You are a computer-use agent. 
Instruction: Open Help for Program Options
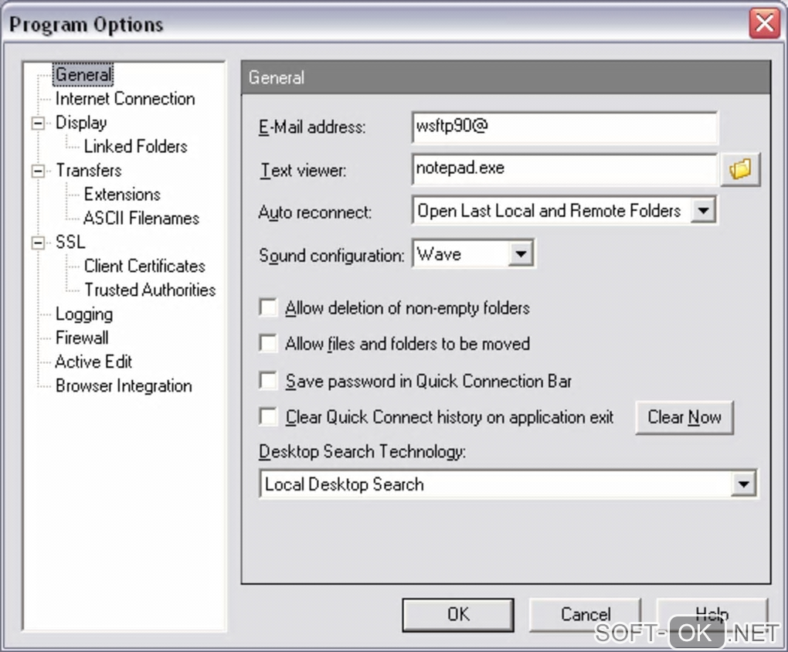(x=712, y=614)
